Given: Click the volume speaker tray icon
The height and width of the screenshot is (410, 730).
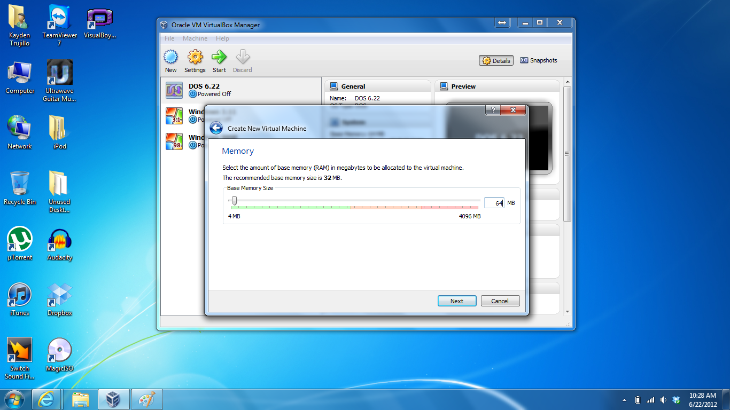Looking at the screenshot, I should pyautogui.click(x=663, y=400).
